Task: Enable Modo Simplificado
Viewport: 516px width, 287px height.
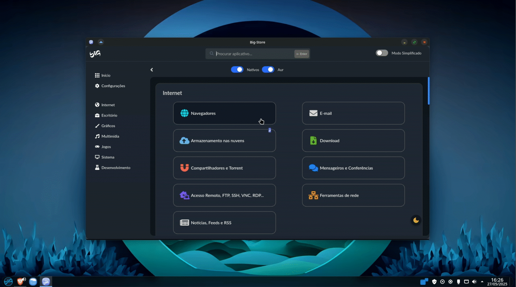Action: point(382,53)
